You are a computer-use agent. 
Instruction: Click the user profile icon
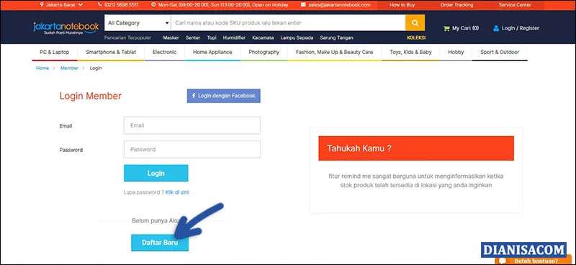[496, 28]
